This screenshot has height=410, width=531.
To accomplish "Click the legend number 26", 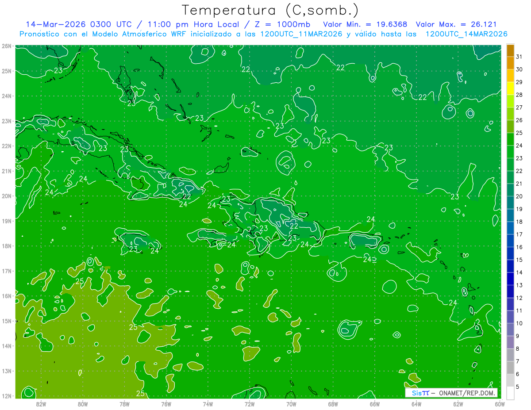I will [x=519, y=120].
